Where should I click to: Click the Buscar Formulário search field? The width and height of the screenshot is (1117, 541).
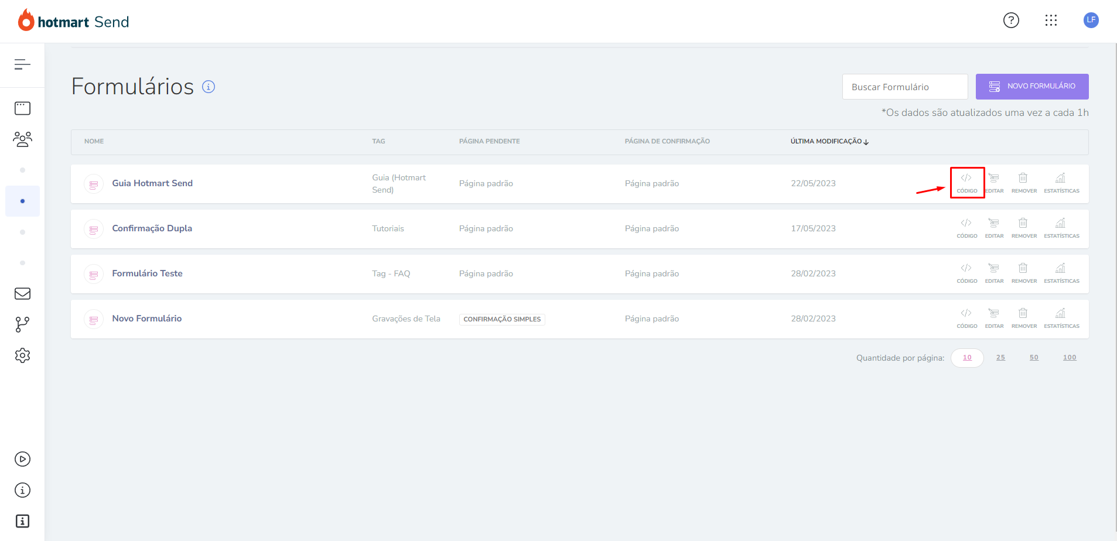pyautogui.click(x=904, y=87)
